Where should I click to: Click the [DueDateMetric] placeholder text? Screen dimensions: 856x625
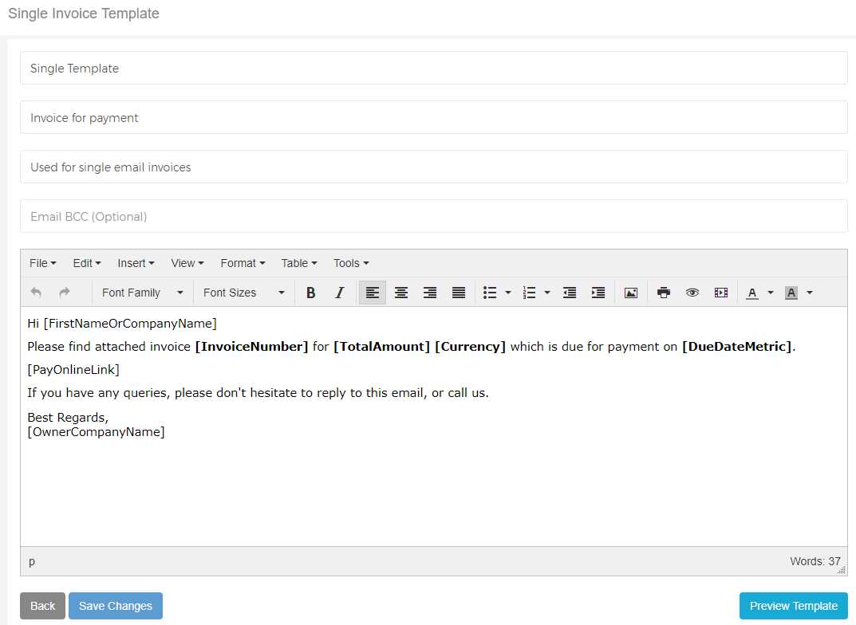click(x=737, y=346)
